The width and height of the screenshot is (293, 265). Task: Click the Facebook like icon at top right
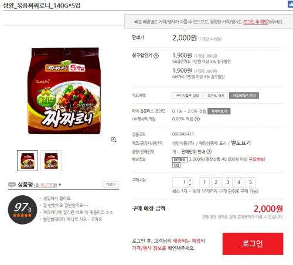click(x=291, y=4)
